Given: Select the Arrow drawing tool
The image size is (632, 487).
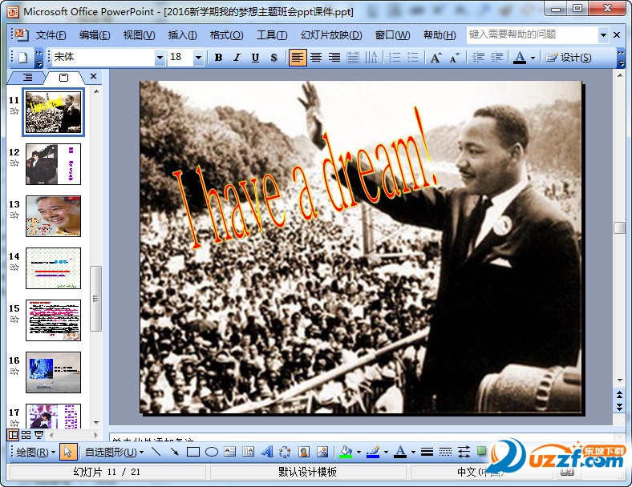Looking at the screenshot, I should point(175,452).
